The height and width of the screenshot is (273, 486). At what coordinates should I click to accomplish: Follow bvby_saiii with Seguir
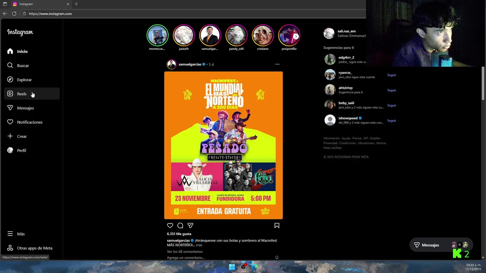[x=391, y=105]
